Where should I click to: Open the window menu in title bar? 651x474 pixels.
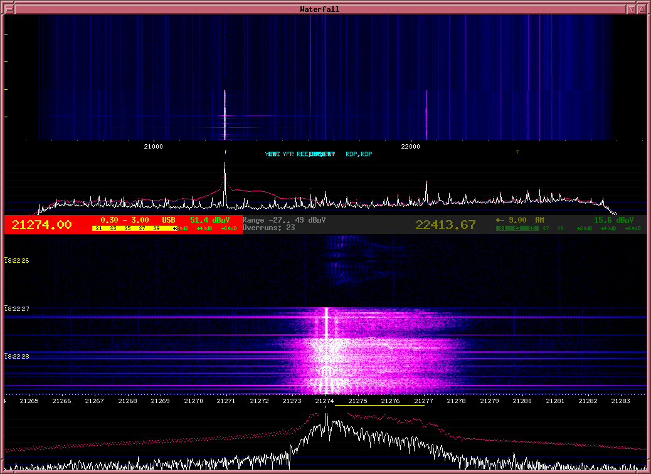click(x=9, y=9)
